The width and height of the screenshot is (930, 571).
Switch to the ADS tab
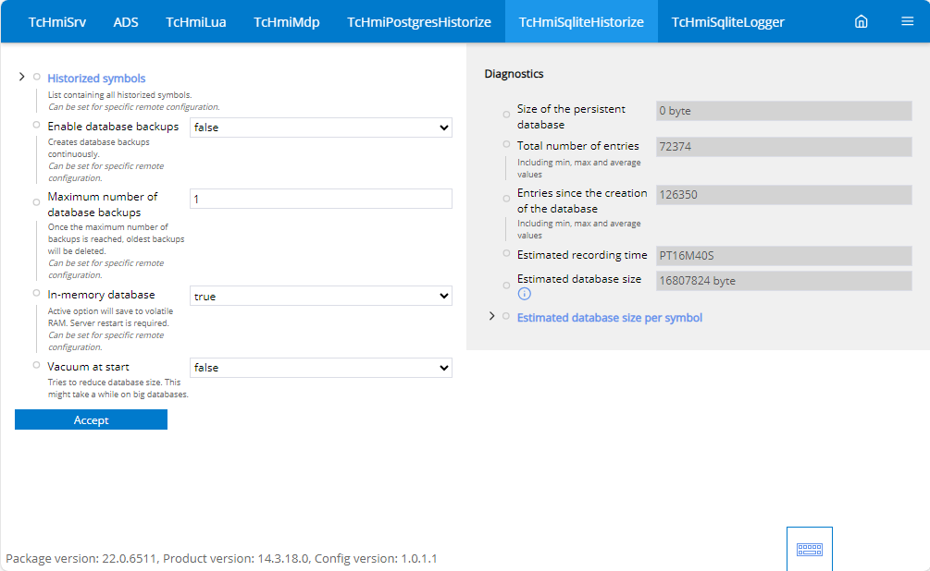[126, 22]
